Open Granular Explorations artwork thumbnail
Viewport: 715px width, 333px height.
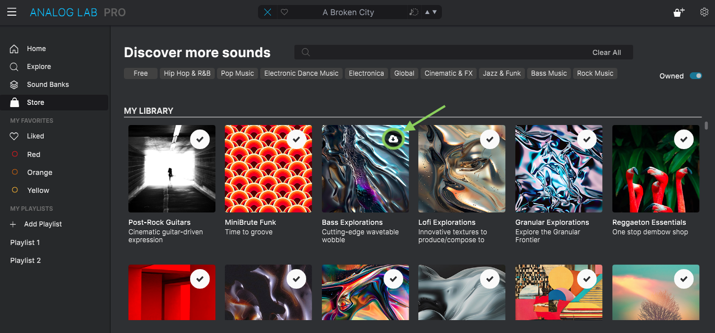[559, 169]
